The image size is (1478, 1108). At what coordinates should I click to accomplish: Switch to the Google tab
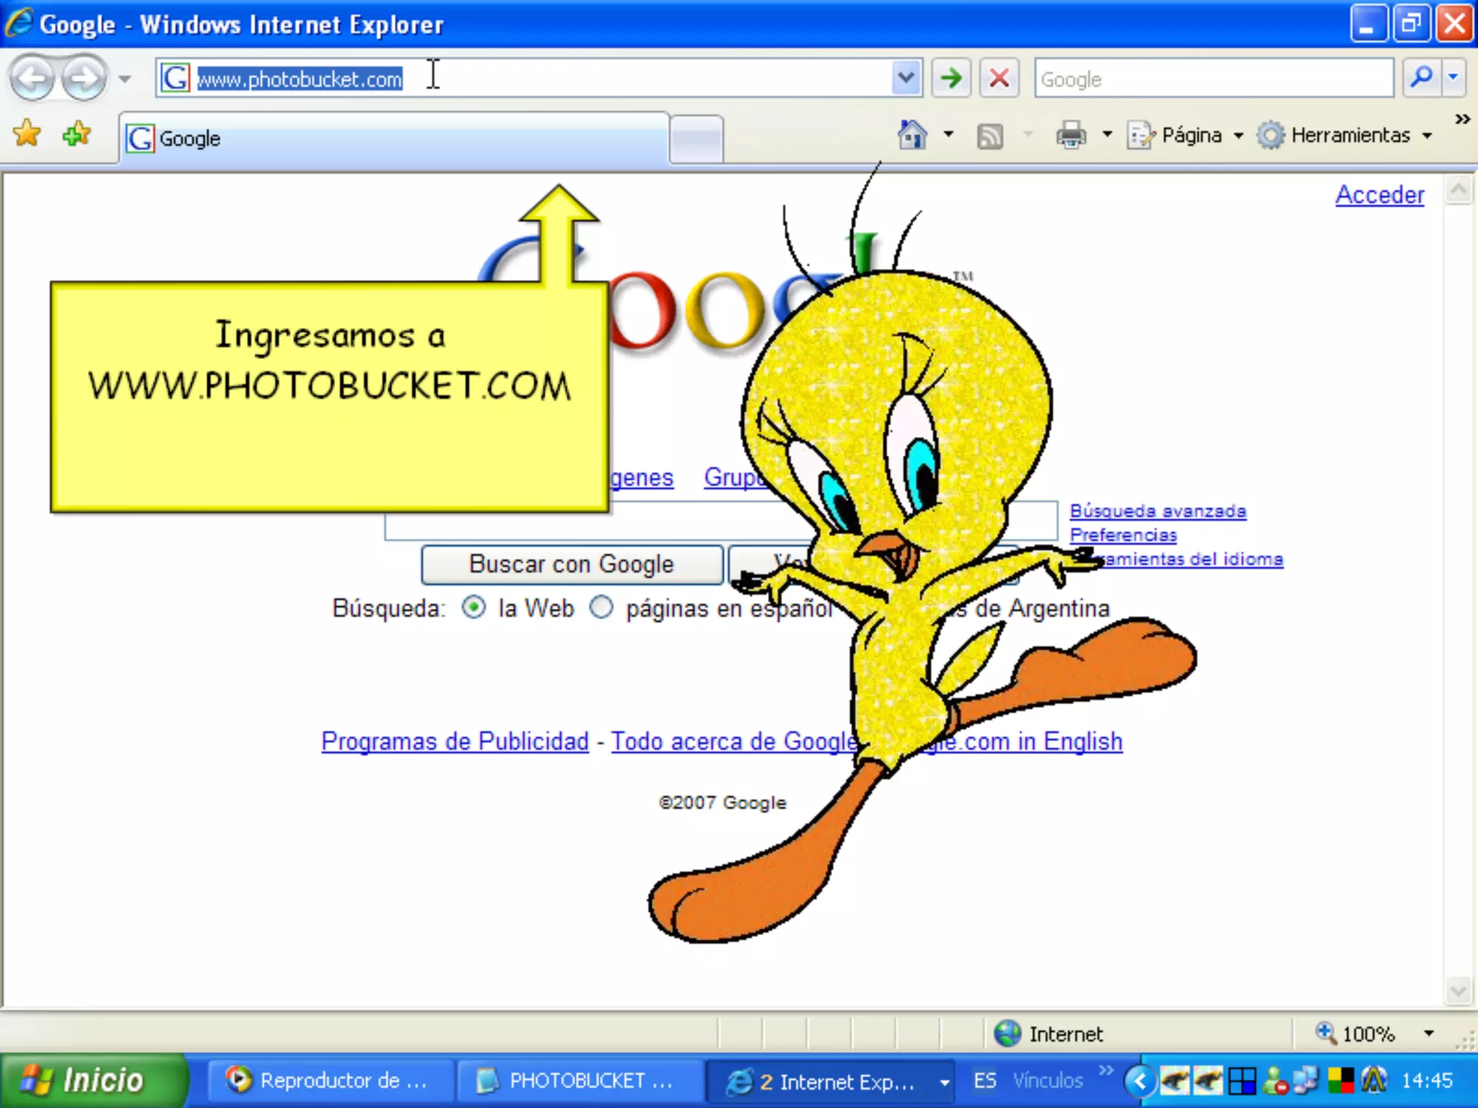pyautogui.click(x=393, y=138)
